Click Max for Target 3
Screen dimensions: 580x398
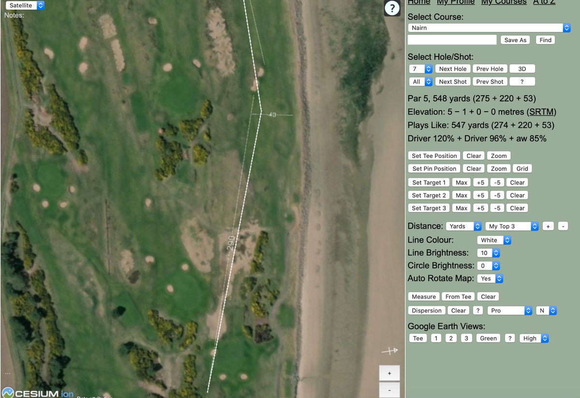[x=462, y=208]
